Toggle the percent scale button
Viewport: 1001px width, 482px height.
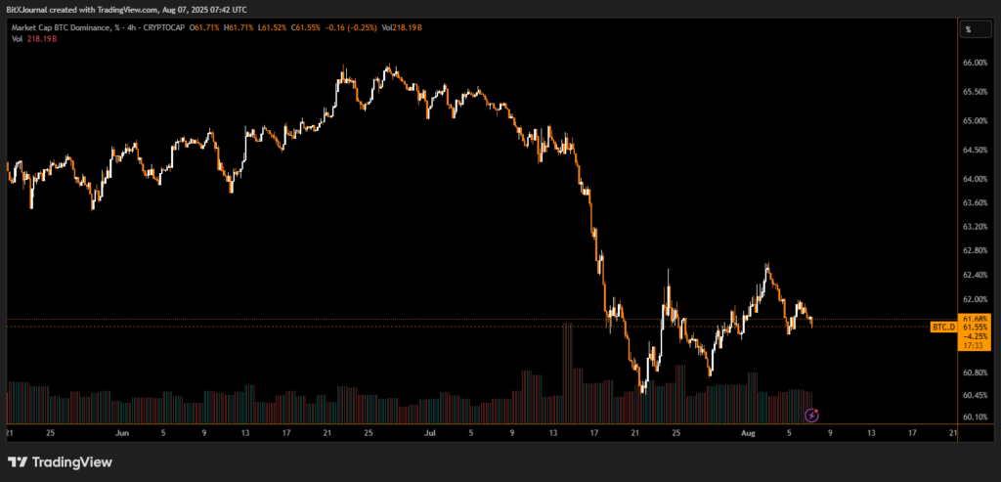coord(968,29)
